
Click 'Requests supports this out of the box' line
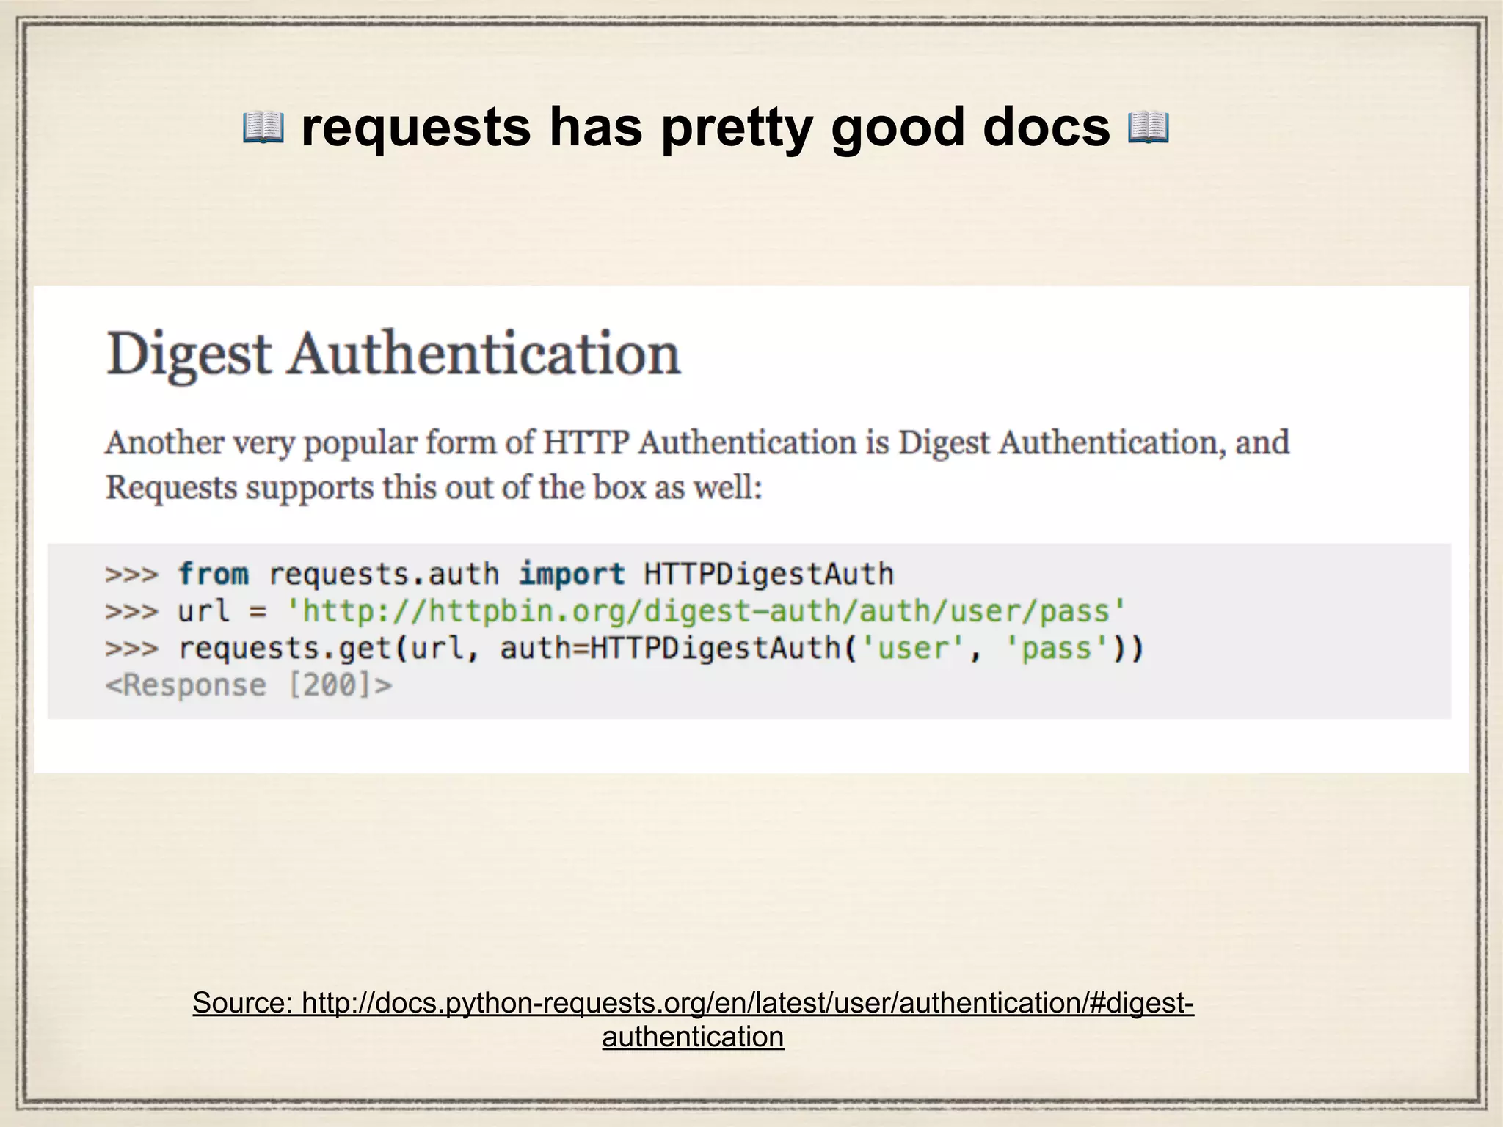[433, 487]
